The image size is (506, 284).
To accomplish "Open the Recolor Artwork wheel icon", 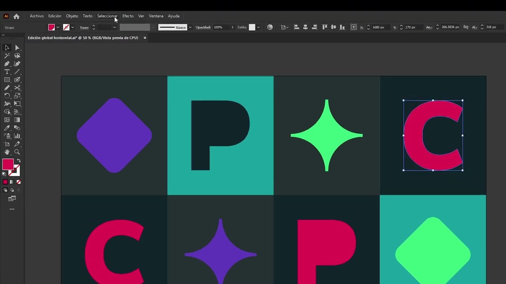I will tap(270, 27).
